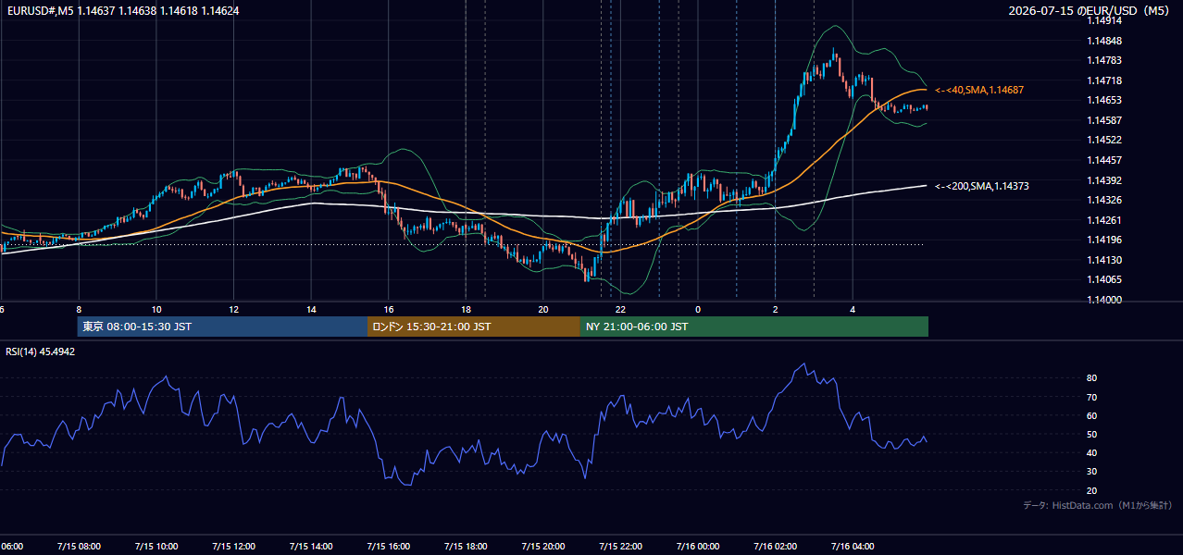
Task: Click bottom time label 7/15 16:00
Action: pos(388,547)
